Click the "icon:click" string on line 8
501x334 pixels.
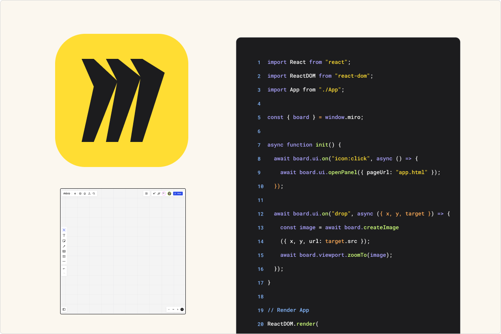point(351,159)
